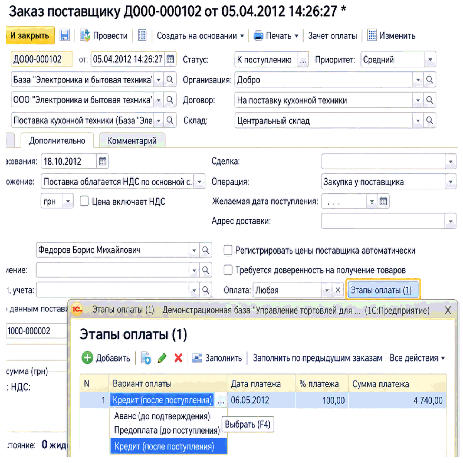The height and width of the screenshot is (463, 463).
Task: Open calendar next to 18.10.2012
Action: 102,161
